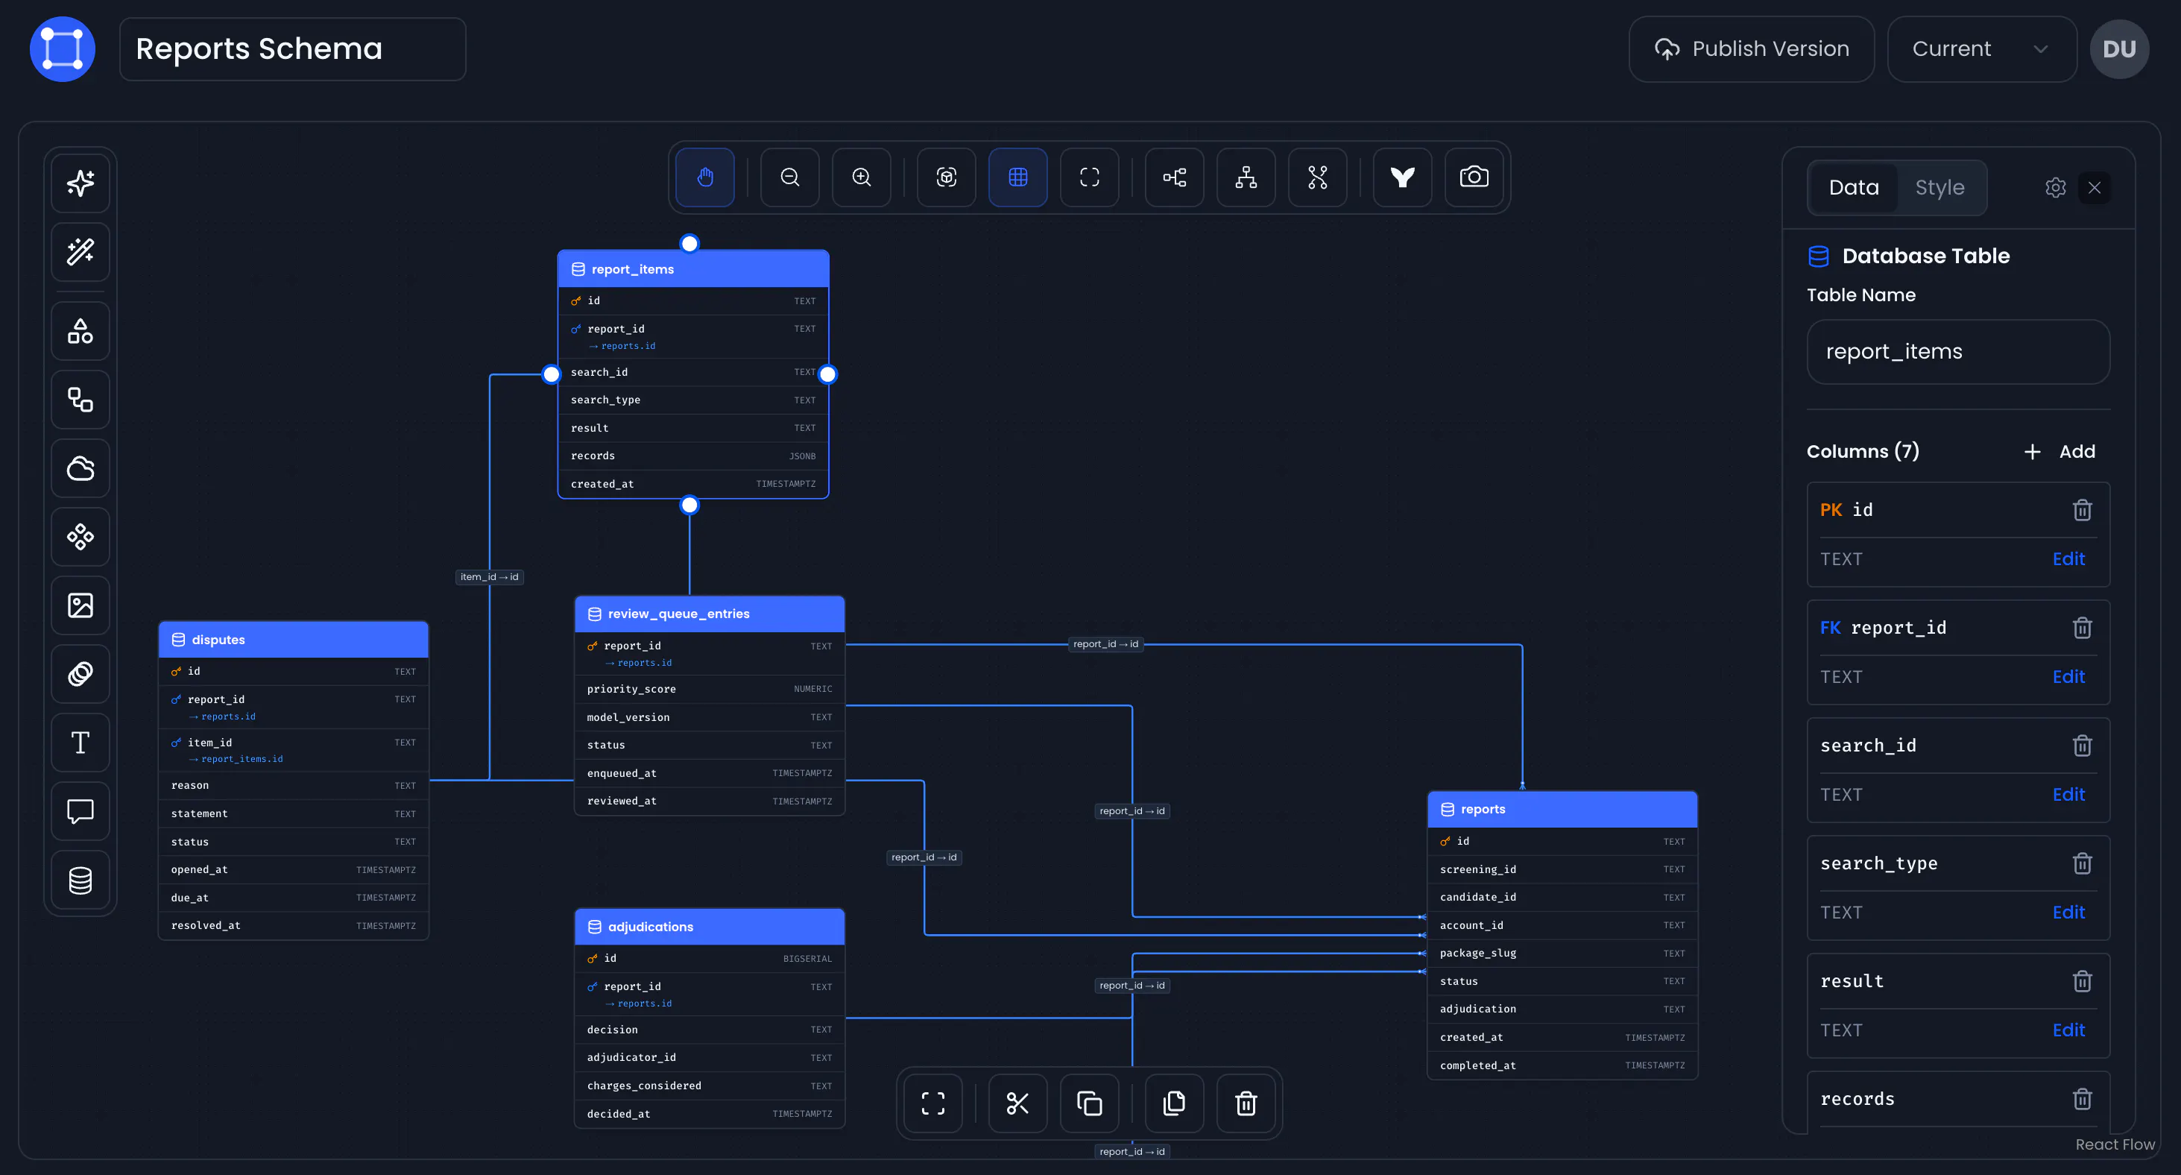Apply horizontal tree layout
Viewport: 2181px width, 1175px height.
pos(1174,177)
